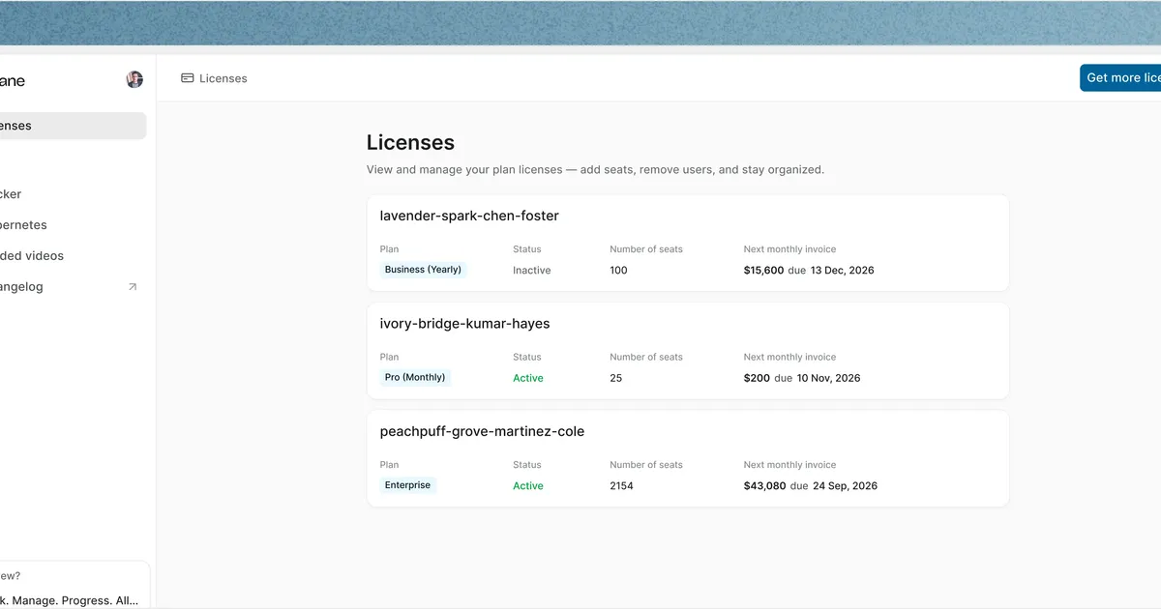Click the $15,600 invoice amount
The image size is (1161, 609).
coord(763,271)
